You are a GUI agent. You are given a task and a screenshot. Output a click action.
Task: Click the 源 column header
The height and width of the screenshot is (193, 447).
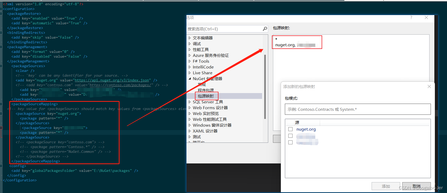click(297, 122)
